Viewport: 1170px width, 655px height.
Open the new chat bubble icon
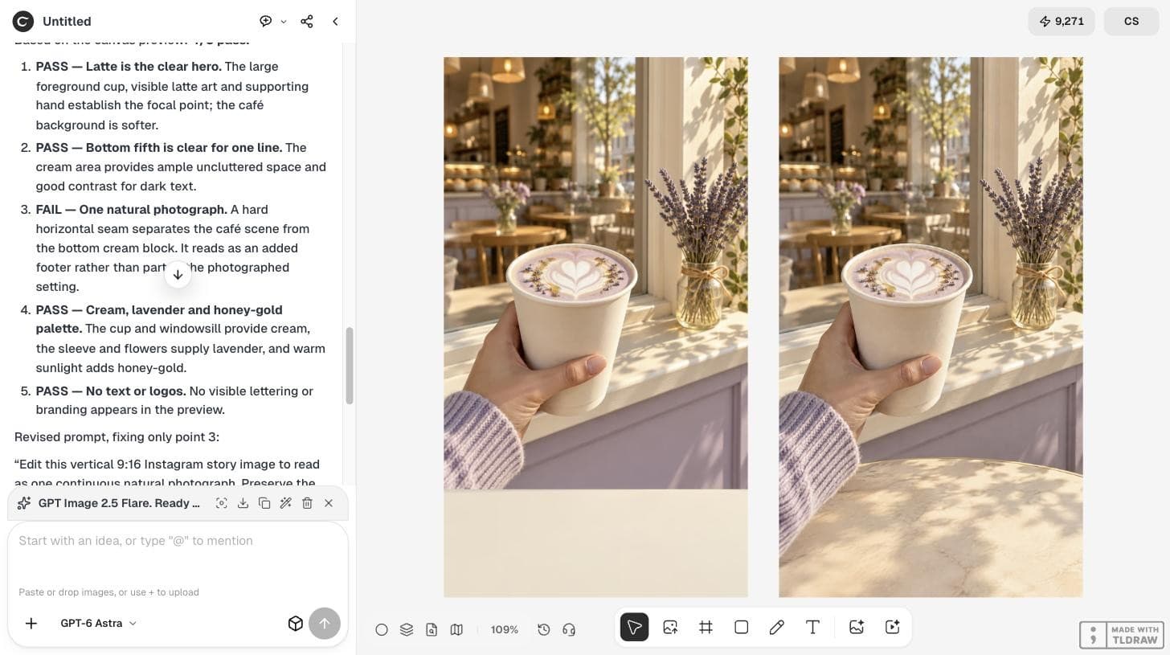point(265,22)
